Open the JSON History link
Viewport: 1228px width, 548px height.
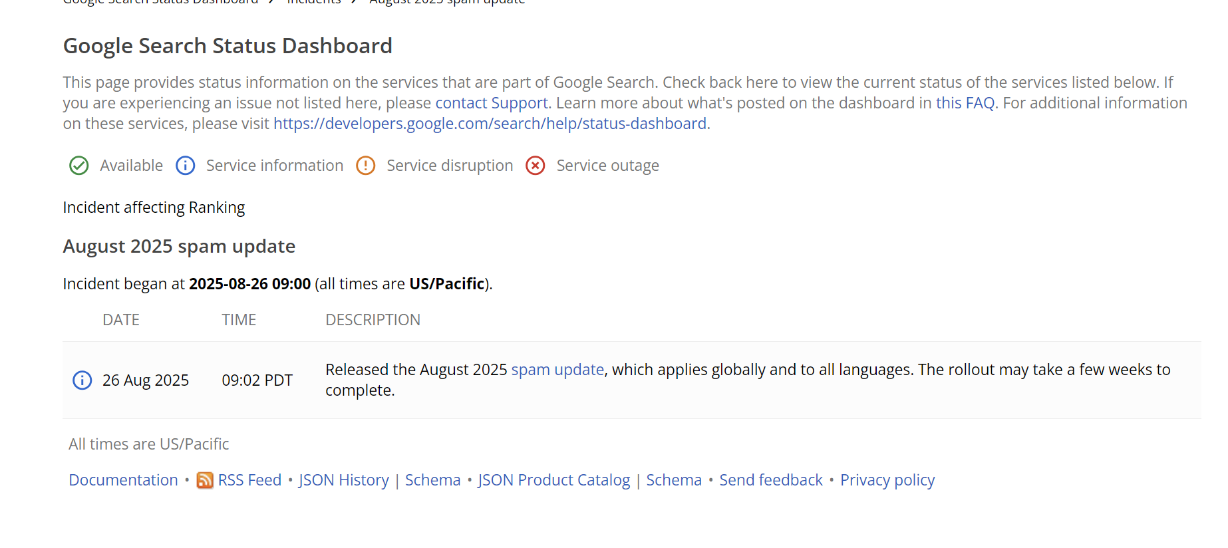click(344, 480)
